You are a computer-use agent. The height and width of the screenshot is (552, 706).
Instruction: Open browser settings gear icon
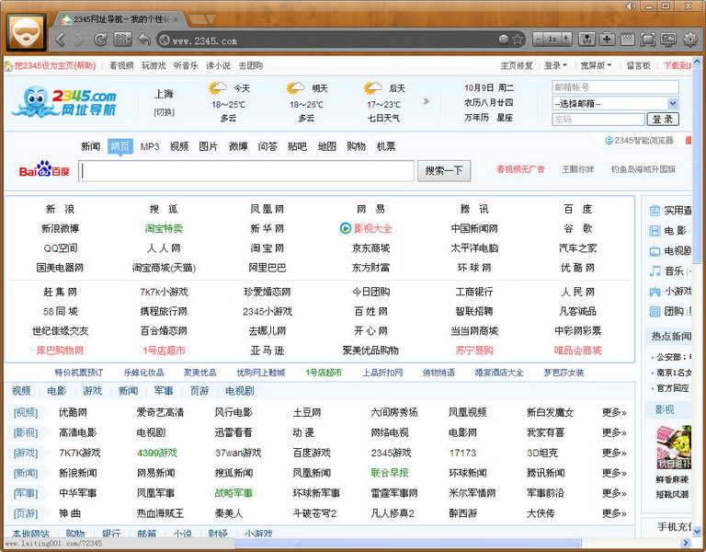(690, 40)
